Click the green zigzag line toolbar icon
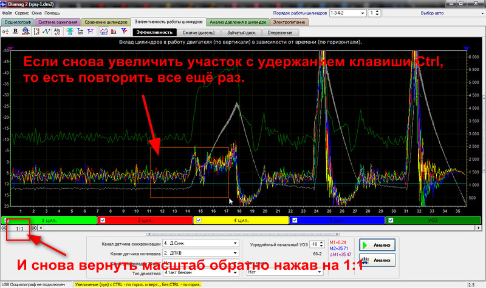The height and width of the screenshot is (288, 486). [47, 32]
